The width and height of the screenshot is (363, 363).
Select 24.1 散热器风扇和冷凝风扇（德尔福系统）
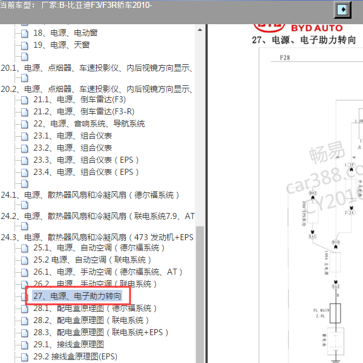(90, 195)
